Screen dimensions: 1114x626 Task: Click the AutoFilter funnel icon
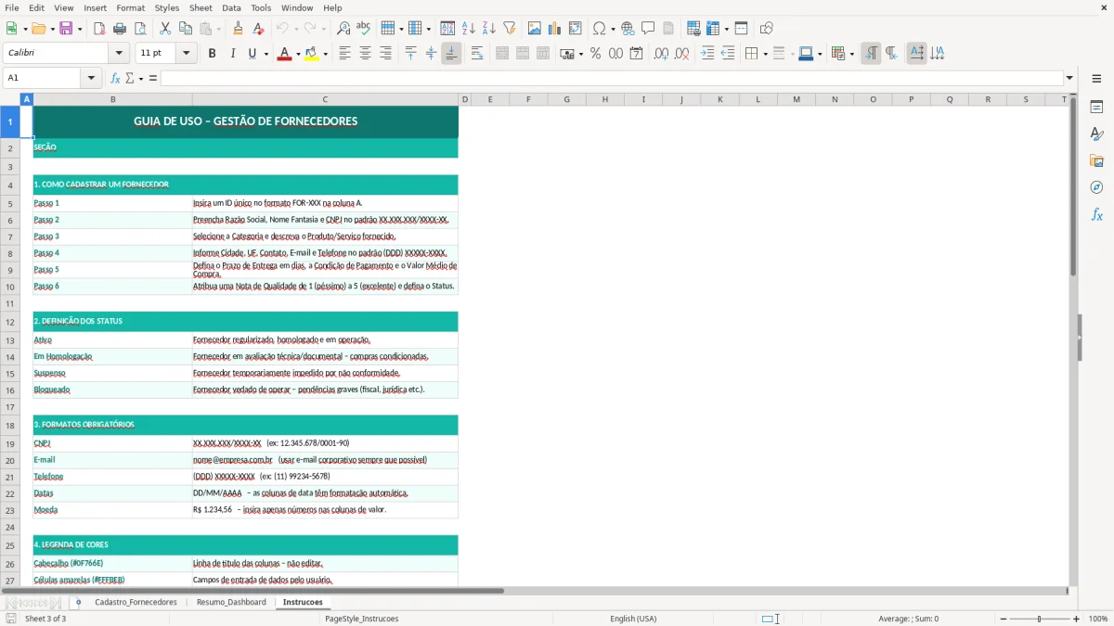tap(509, 29)
